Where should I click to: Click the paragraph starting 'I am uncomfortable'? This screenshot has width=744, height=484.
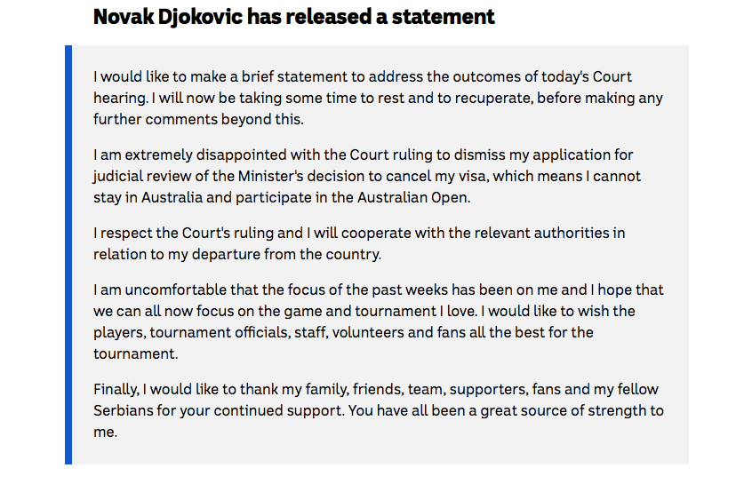pos(378,321)
